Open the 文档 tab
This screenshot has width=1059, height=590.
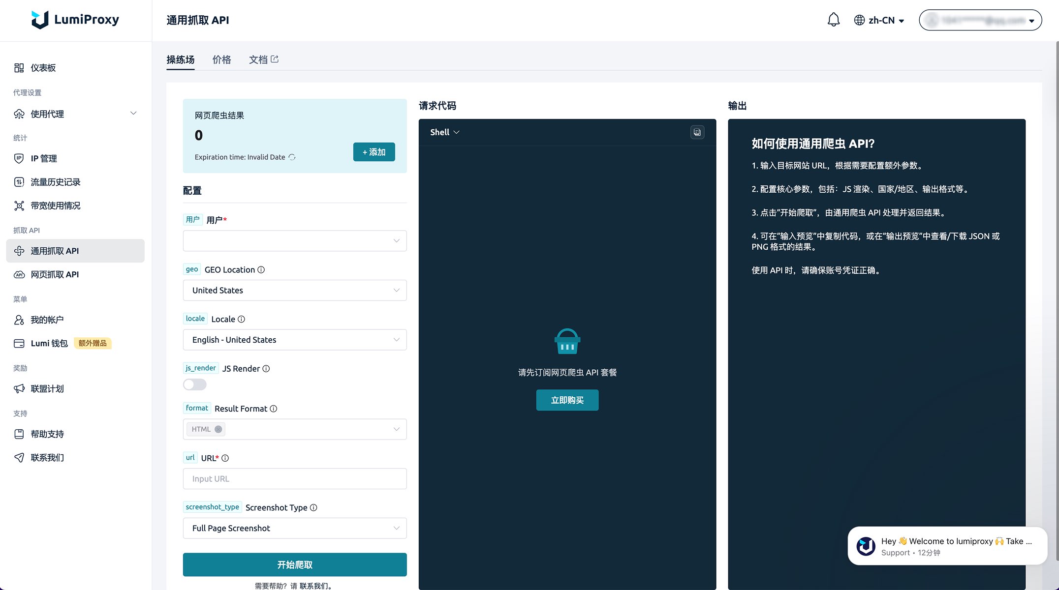(263, 59)
